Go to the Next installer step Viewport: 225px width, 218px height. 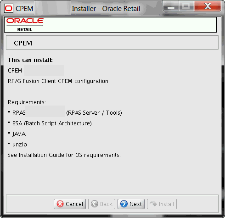tap(131, 204)
